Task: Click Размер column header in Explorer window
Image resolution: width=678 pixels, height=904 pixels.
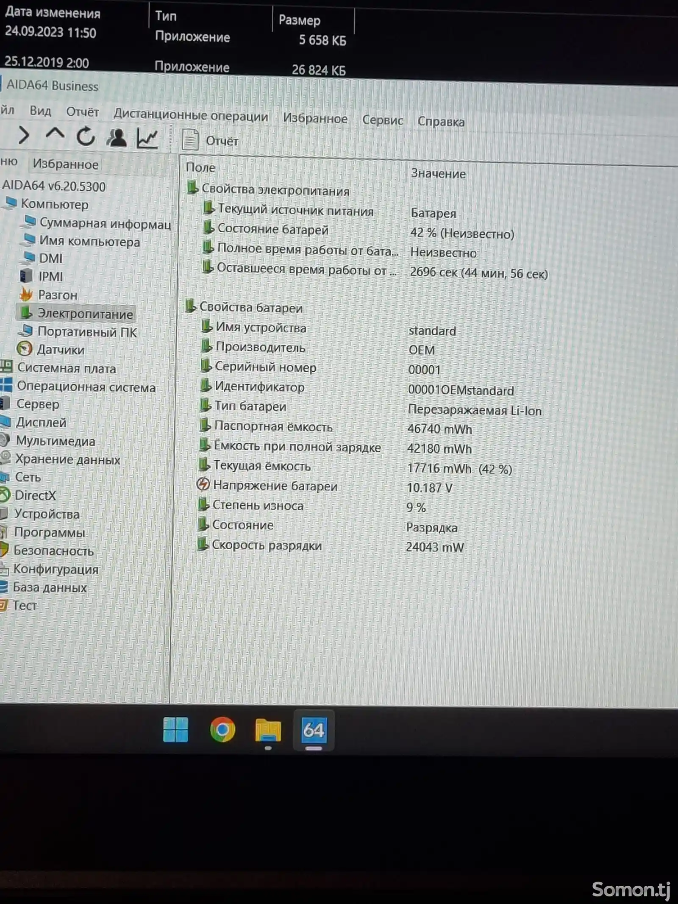Action: pyautogui.click(x=300, y=20)
